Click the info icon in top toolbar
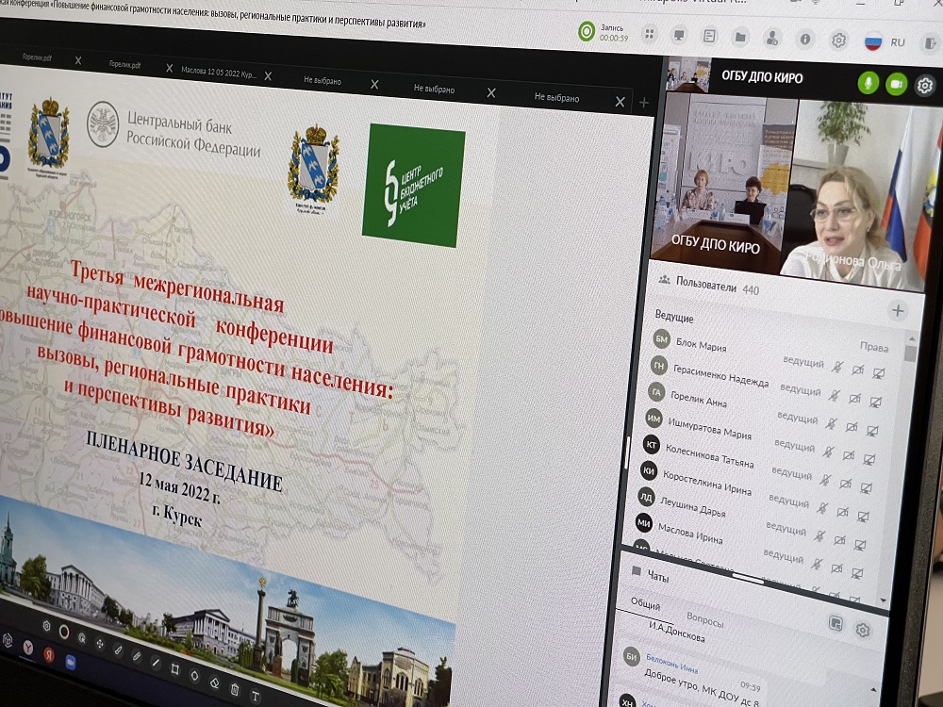 point(805,40)
